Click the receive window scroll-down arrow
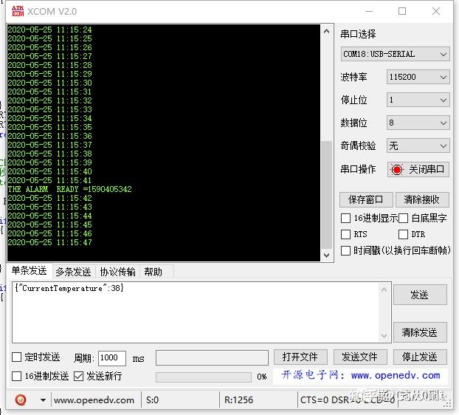 coord(327,255)
